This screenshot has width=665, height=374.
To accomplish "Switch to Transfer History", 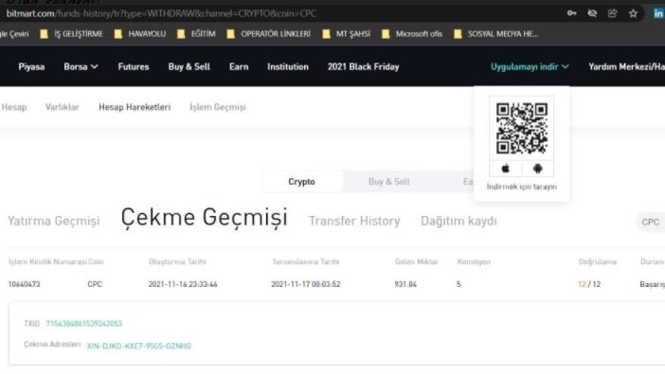I will (x=354, y=221).
